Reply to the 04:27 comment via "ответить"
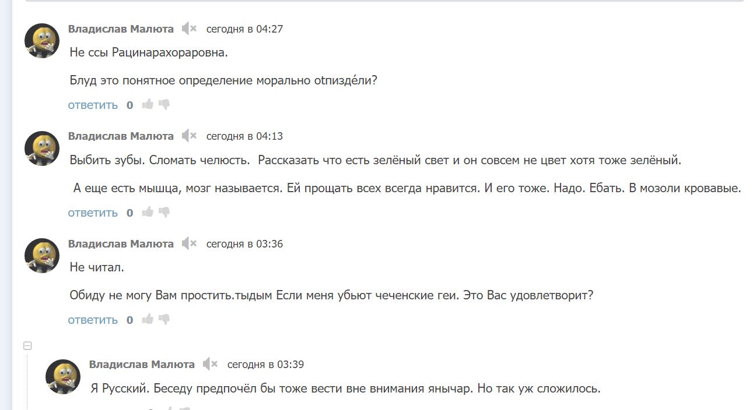This screenshot has width=753, height=410. [x=93, y=105]
